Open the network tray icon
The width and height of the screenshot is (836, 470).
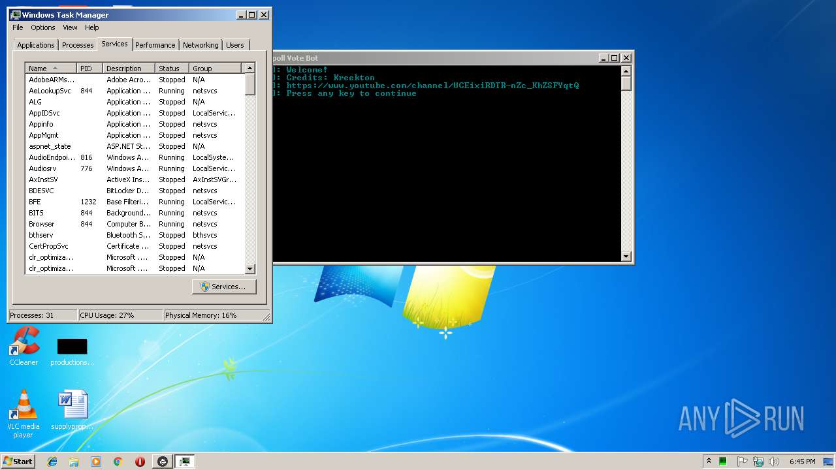(x=758, y=462)
